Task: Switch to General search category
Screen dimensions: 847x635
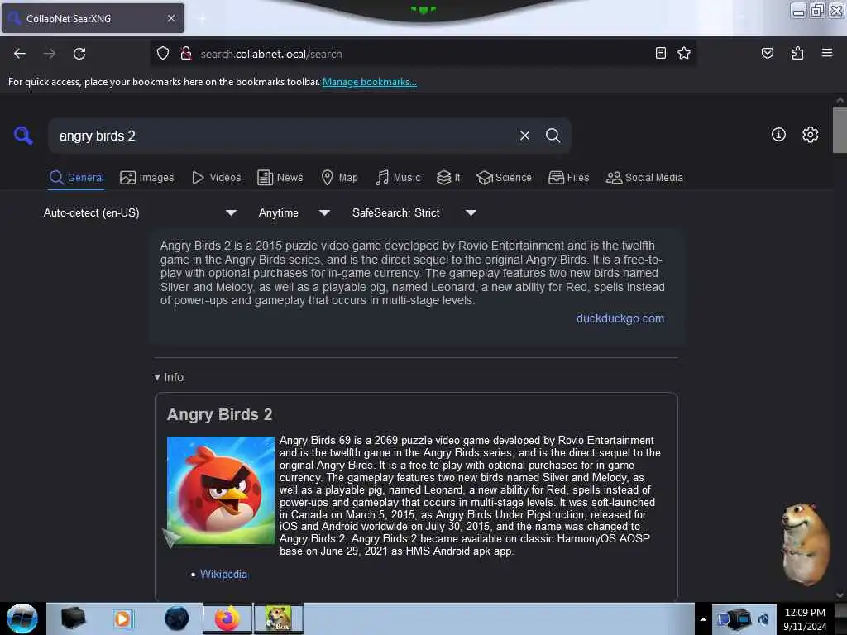Action: point(76,178)
